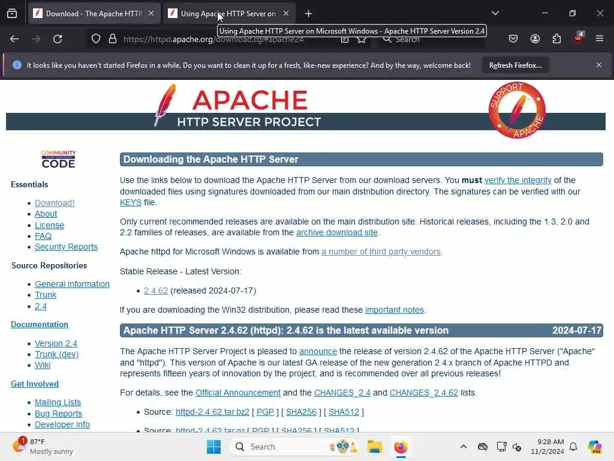Open the License sidebar link
Image resolution: width=614 pixels, height=461 pixels.
coord(49,226)
